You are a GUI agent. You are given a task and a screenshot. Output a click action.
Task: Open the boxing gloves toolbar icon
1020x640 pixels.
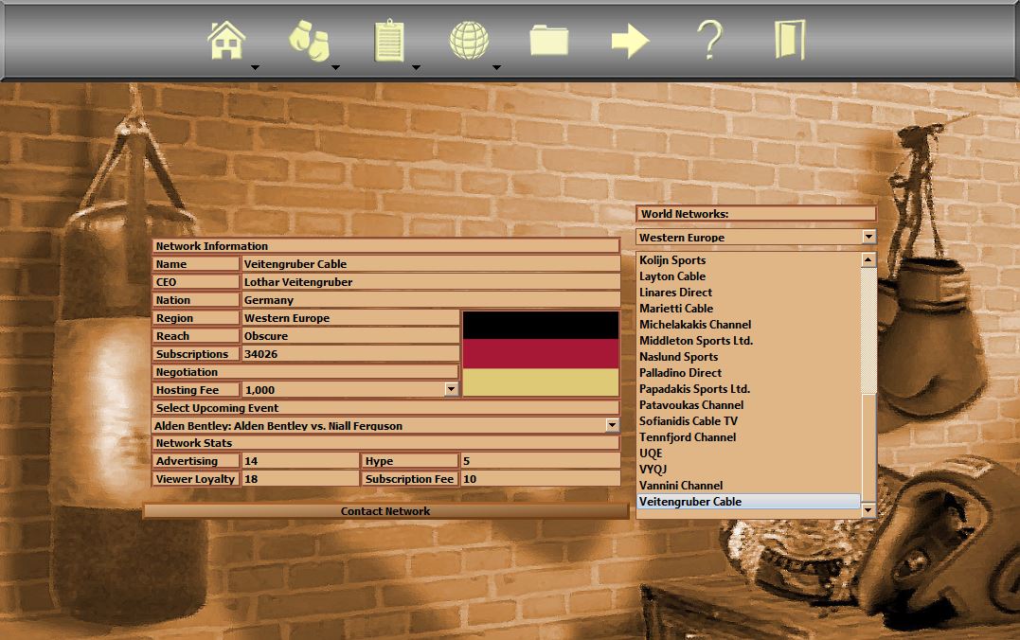tap(309, 41)
